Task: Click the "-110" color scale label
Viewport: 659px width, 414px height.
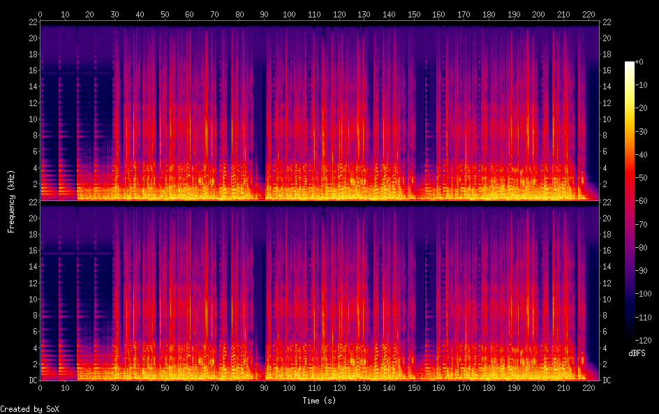Action: 643,318
